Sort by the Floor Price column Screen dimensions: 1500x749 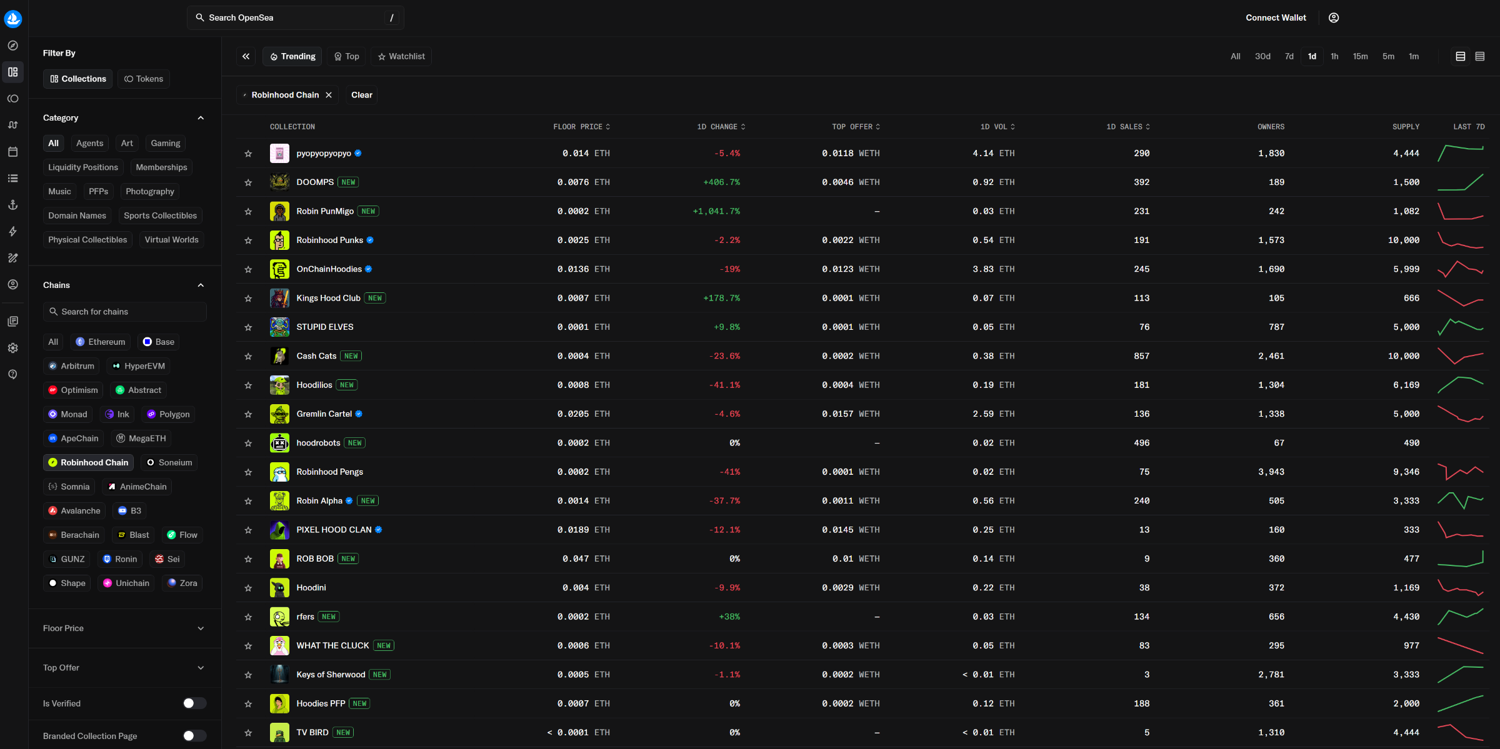(581, 127)
